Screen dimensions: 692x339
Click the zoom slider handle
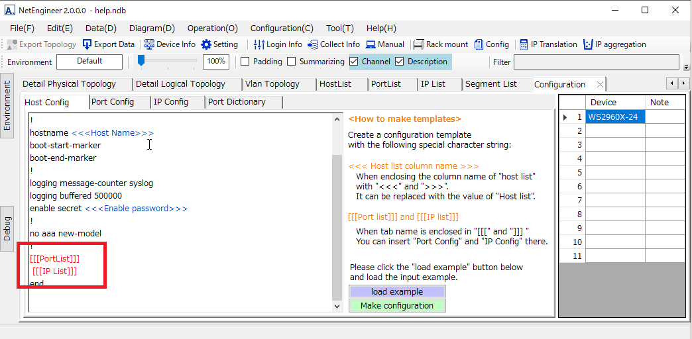(x=141, y=61)
